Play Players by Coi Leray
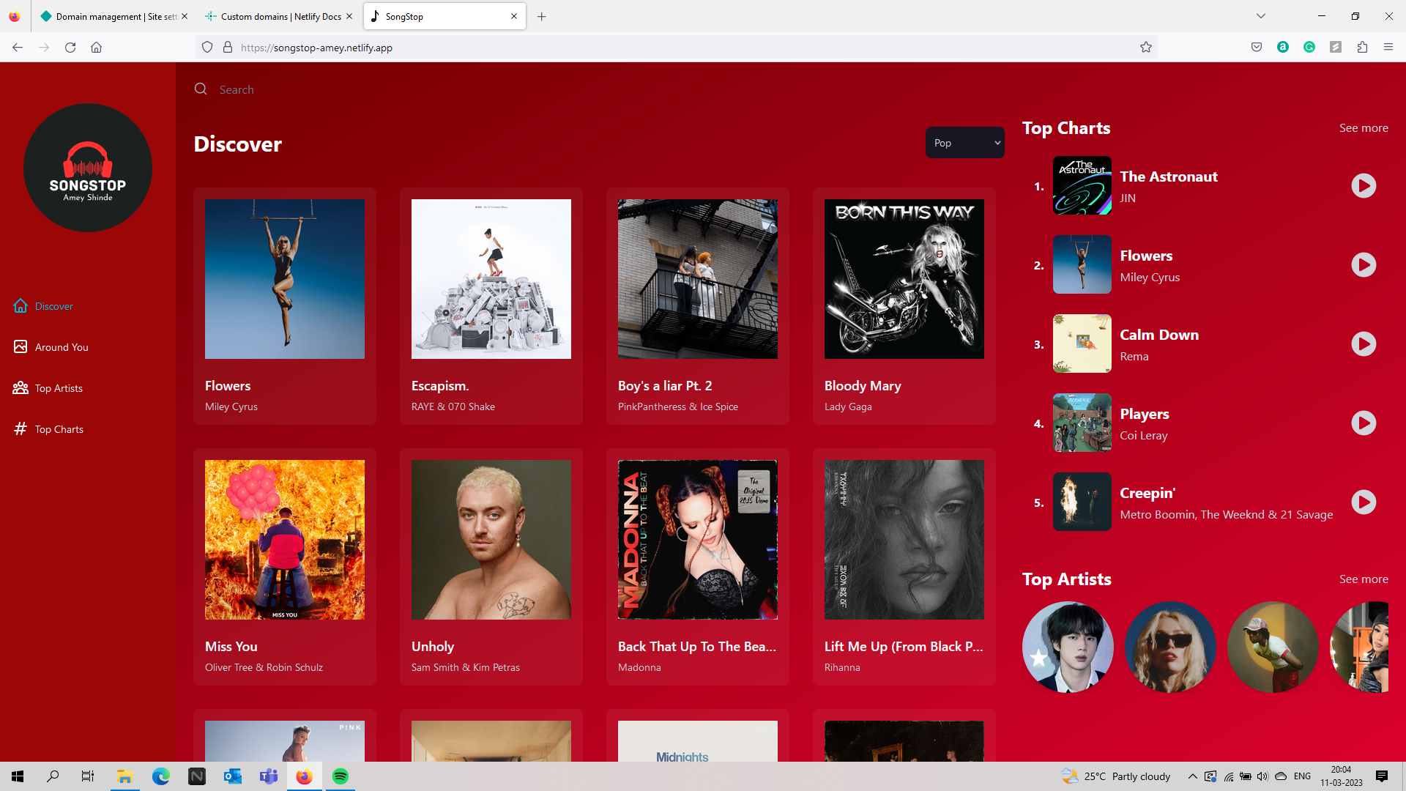 (x=1364, y=423)
